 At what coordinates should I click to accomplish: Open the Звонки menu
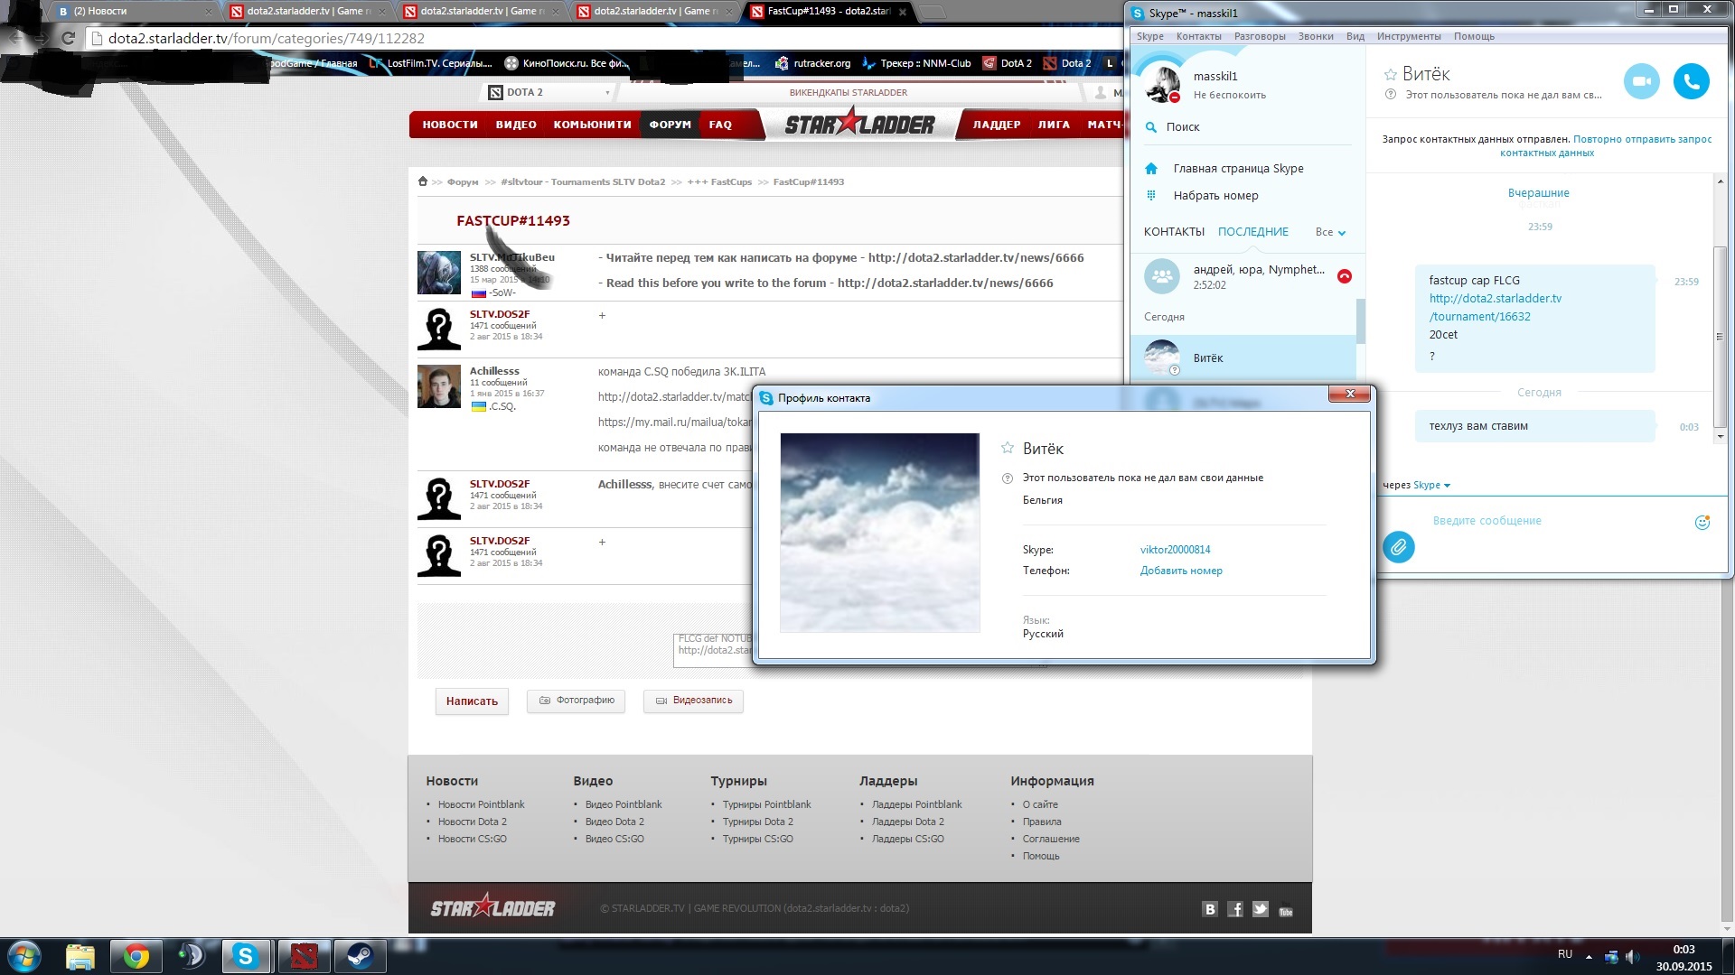[x=1315, y=36]
